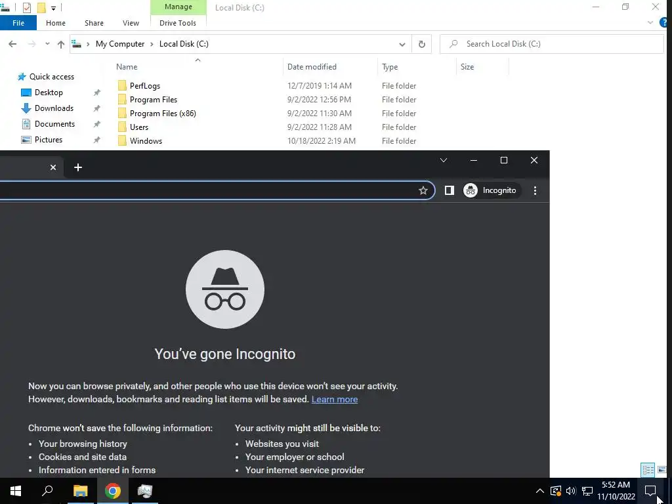Open volume control in system tray

(x=571, y=491)
